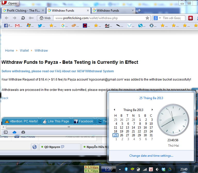Viewport: 198px width, 173px height.
Task: Switch to the Profit Clicking tab
Action: tap(23, 11)
